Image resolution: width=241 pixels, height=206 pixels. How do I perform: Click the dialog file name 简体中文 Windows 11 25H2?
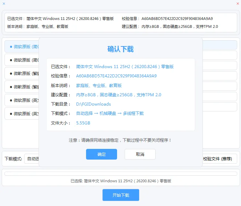tap(125, 67)
